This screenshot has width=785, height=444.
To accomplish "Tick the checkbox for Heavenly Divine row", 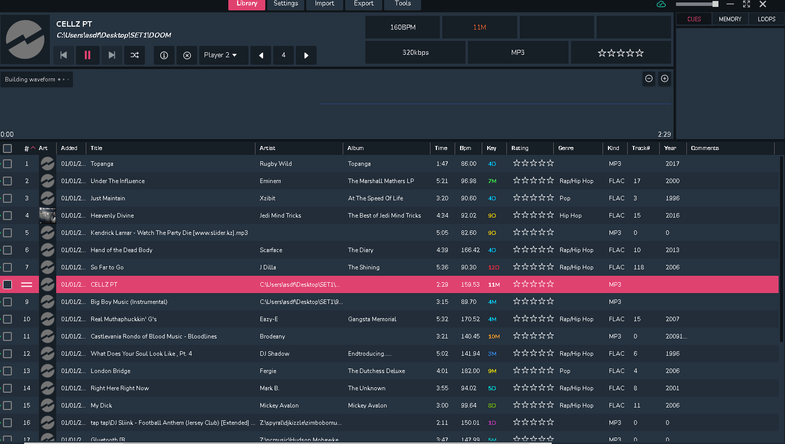I will pos(7,216).
